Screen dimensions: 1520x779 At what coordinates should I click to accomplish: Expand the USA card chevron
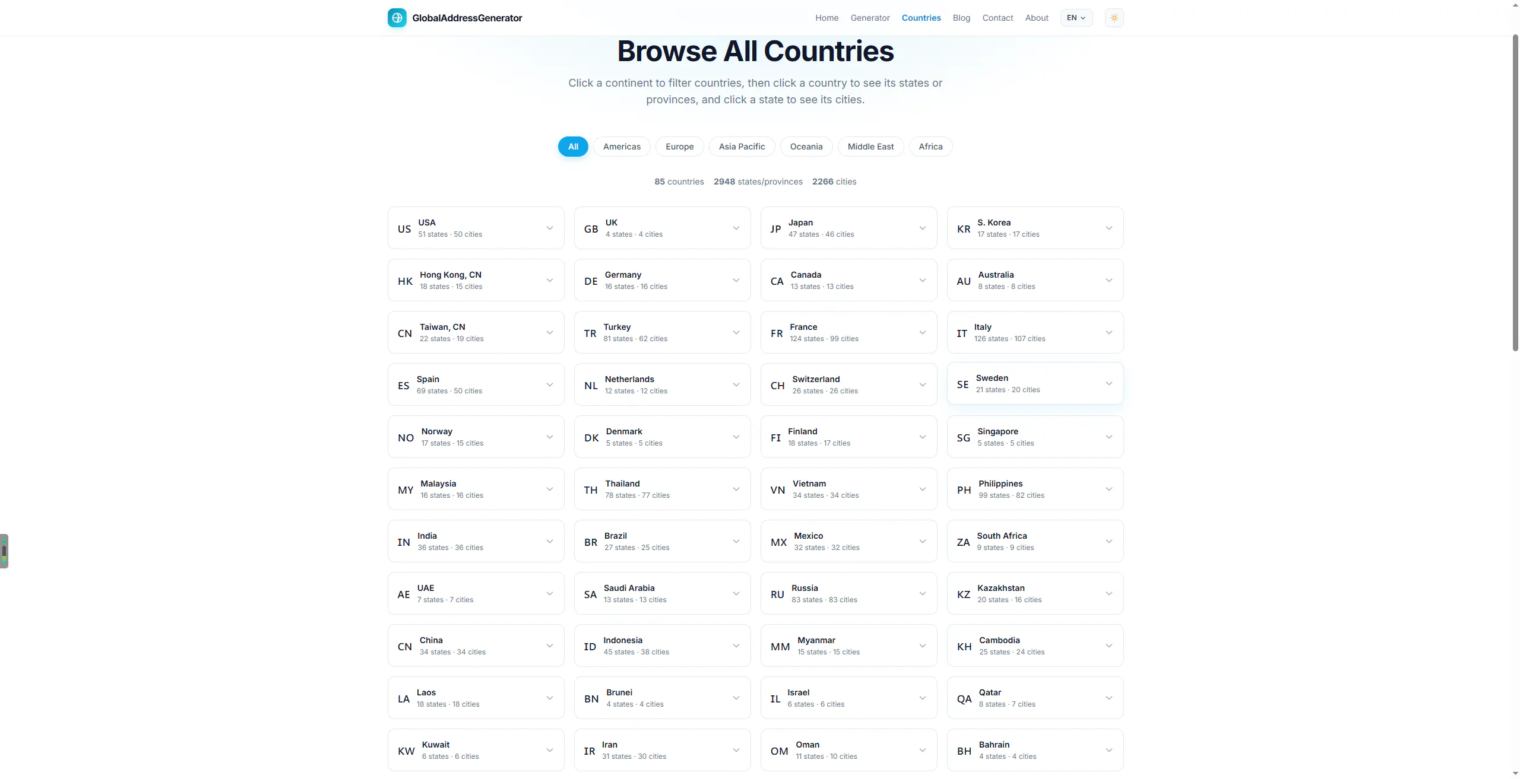tap(550, 228)
